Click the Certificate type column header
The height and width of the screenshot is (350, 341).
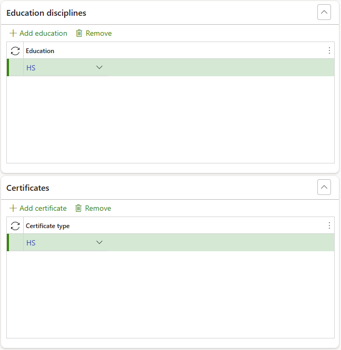48,226
